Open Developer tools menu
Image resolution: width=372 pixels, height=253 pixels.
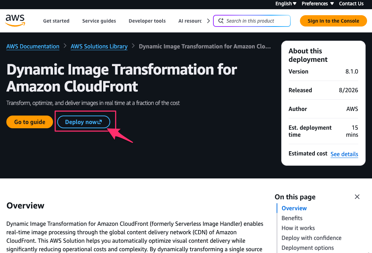point(147,21)
